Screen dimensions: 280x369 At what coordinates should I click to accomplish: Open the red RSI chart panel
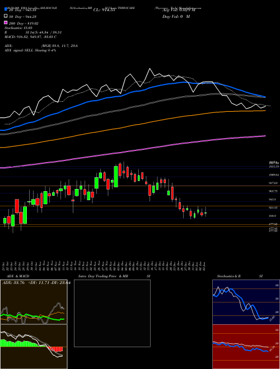pyautogui.click(x=246, y=347)
